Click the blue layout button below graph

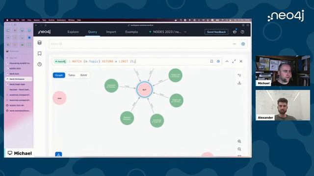click(58, 154)
